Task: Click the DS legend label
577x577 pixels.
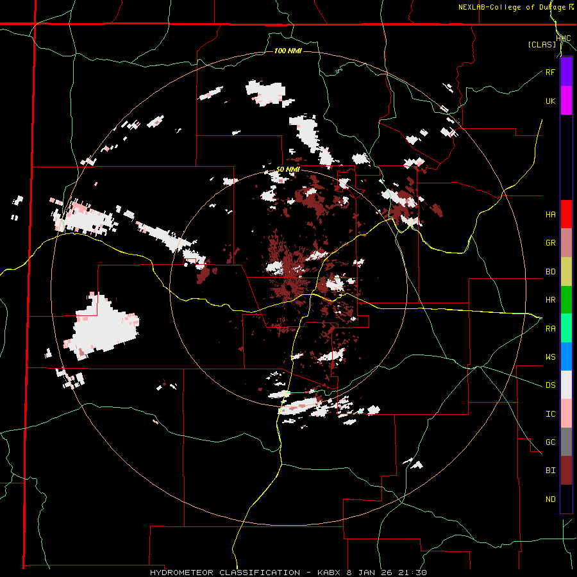Action: point(550,385)
